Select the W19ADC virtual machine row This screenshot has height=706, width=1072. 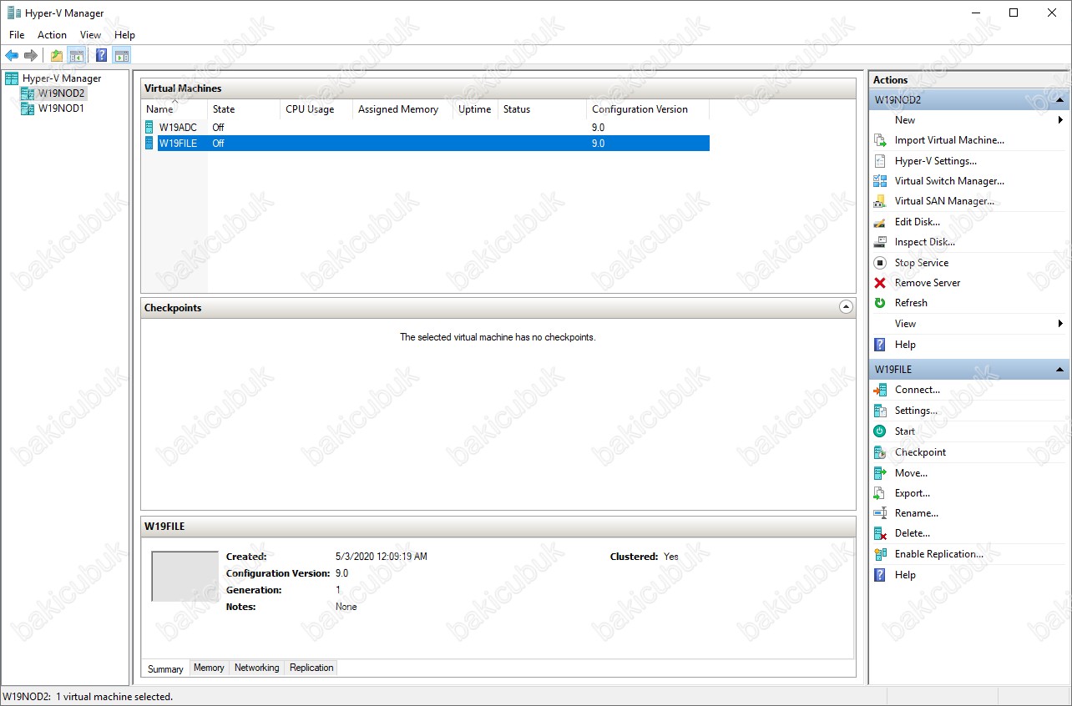click(178, 128)
